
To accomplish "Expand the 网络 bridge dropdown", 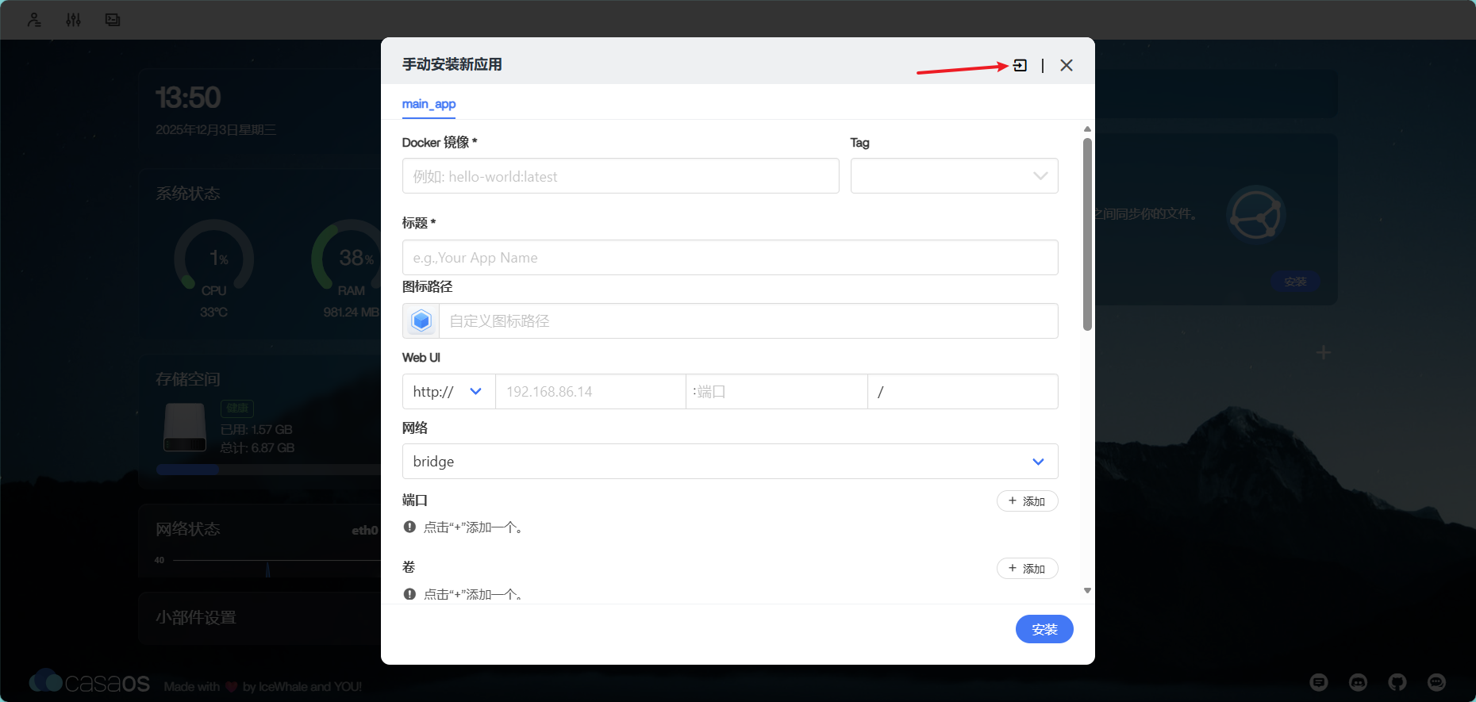I will tap(729, 462).
